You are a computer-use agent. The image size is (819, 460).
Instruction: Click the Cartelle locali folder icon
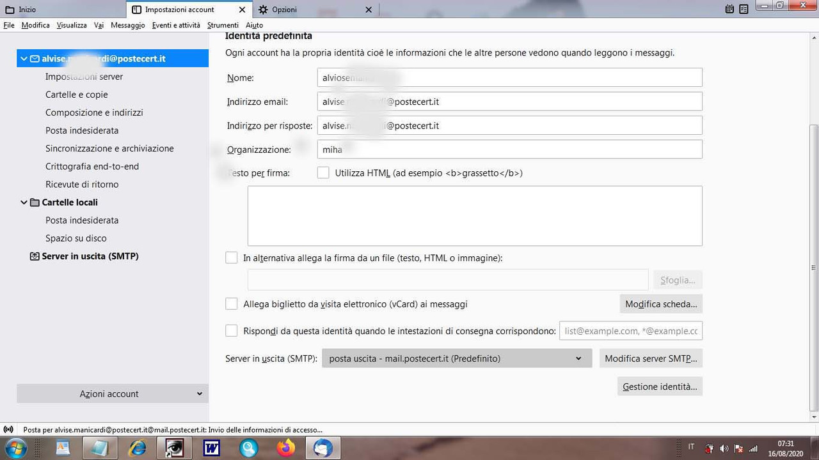point(35,203)
